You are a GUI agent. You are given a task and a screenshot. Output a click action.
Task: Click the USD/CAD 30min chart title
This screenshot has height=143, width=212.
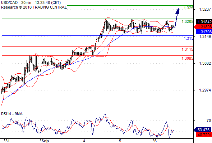click(31, 3)
